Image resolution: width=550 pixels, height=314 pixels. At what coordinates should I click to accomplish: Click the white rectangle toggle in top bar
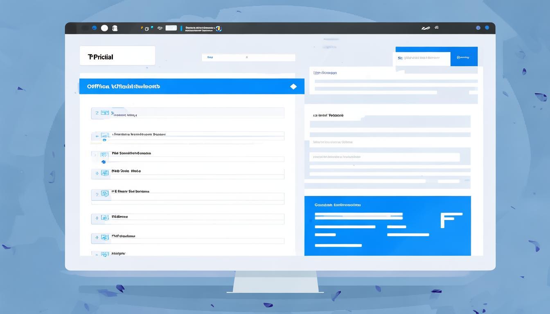click(x=171, y=28)
